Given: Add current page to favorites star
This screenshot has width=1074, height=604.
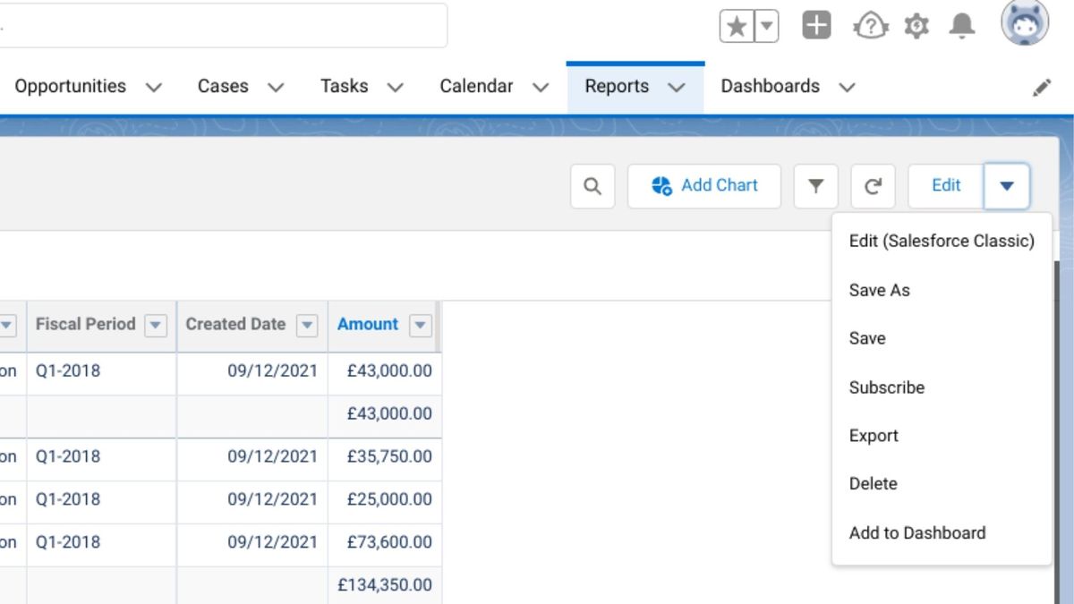Looking at the screenshot, I should (737, 25).
